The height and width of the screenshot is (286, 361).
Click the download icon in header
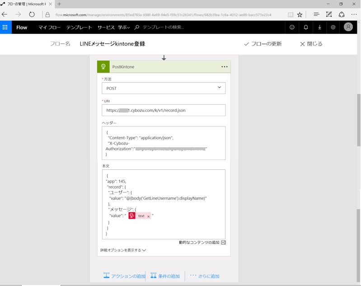[x=319, y=27]
